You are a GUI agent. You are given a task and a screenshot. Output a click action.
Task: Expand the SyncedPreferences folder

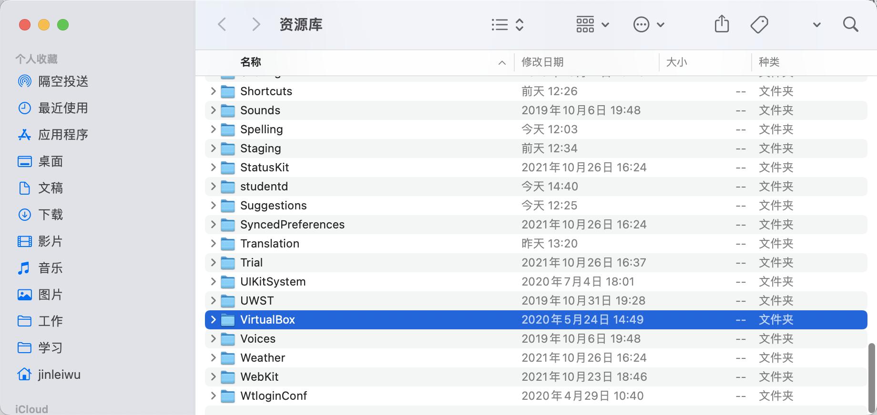point(213,224)
